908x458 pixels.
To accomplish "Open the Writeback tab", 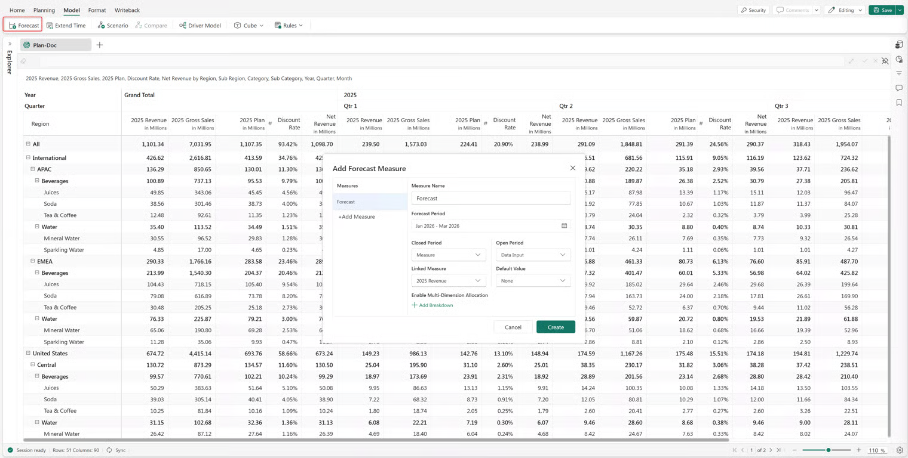I will pos(127,10).
